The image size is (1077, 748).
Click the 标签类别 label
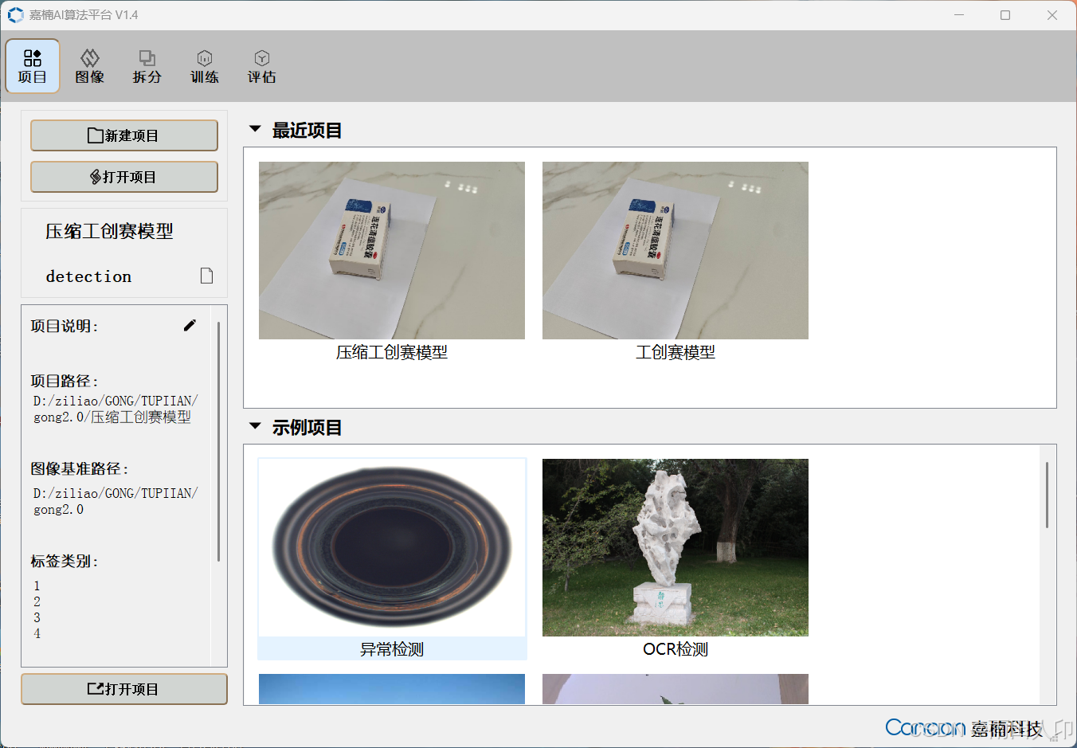coord(65,562)
